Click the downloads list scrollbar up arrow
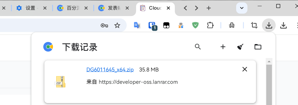 click(269, 61)
